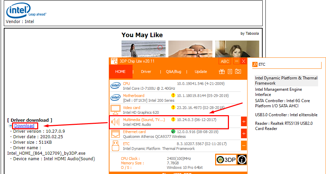Click the Intel_HDMI_(864_102709)_by3DP.exe file name
The height and width of the screenshot is (174, 326).
click(46, 153)
